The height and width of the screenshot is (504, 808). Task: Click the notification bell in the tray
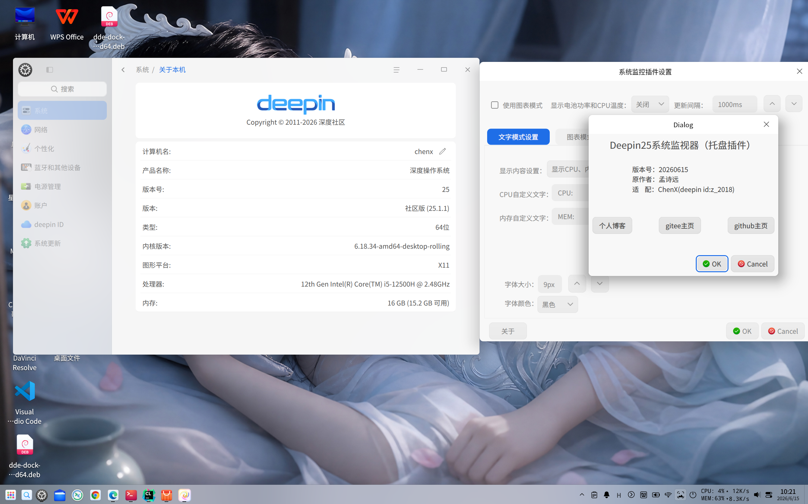coord(607,495)
